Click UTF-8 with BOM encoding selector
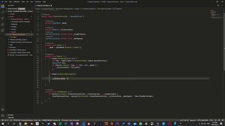The width and height of the screenshot is (225, 126). point(202,120)
